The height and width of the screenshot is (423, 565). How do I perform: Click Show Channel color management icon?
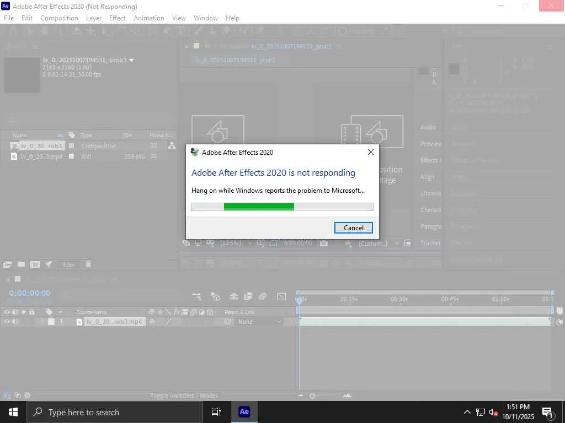click(x=348, y=243)
